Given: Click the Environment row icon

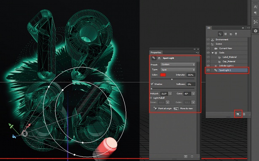Looking at the screenshot, I should point(213,40).
